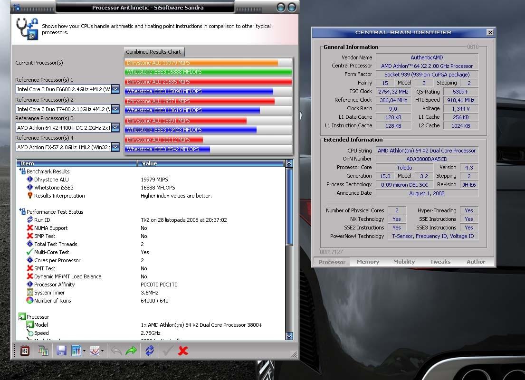525x380 pixels.
Task: Click the bar chart view icon
Action: 76,351
